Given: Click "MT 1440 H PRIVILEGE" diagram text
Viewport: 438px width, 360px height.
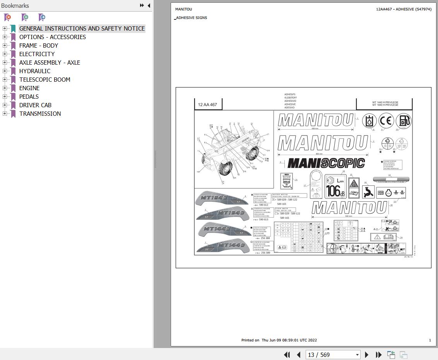Looking at the screenshot, I should point(385,102).
